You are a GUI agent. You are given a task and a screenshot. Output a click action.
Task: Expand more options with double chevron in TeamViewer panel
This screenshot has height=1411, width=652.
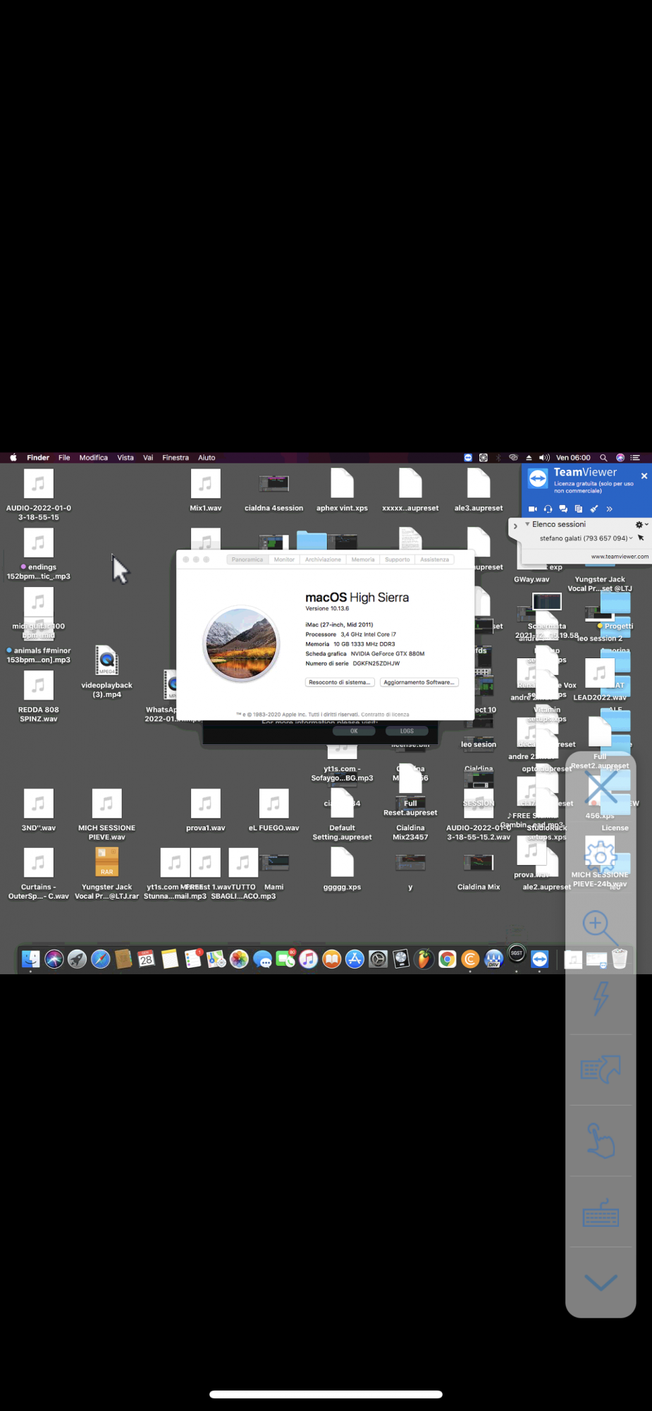(609, 509)
